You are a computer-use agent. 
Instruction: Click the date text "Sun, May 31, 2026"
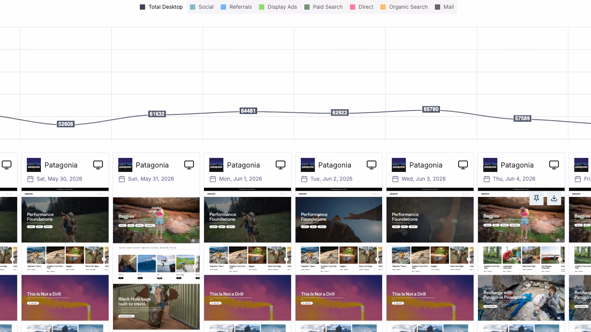pos(151,179)
